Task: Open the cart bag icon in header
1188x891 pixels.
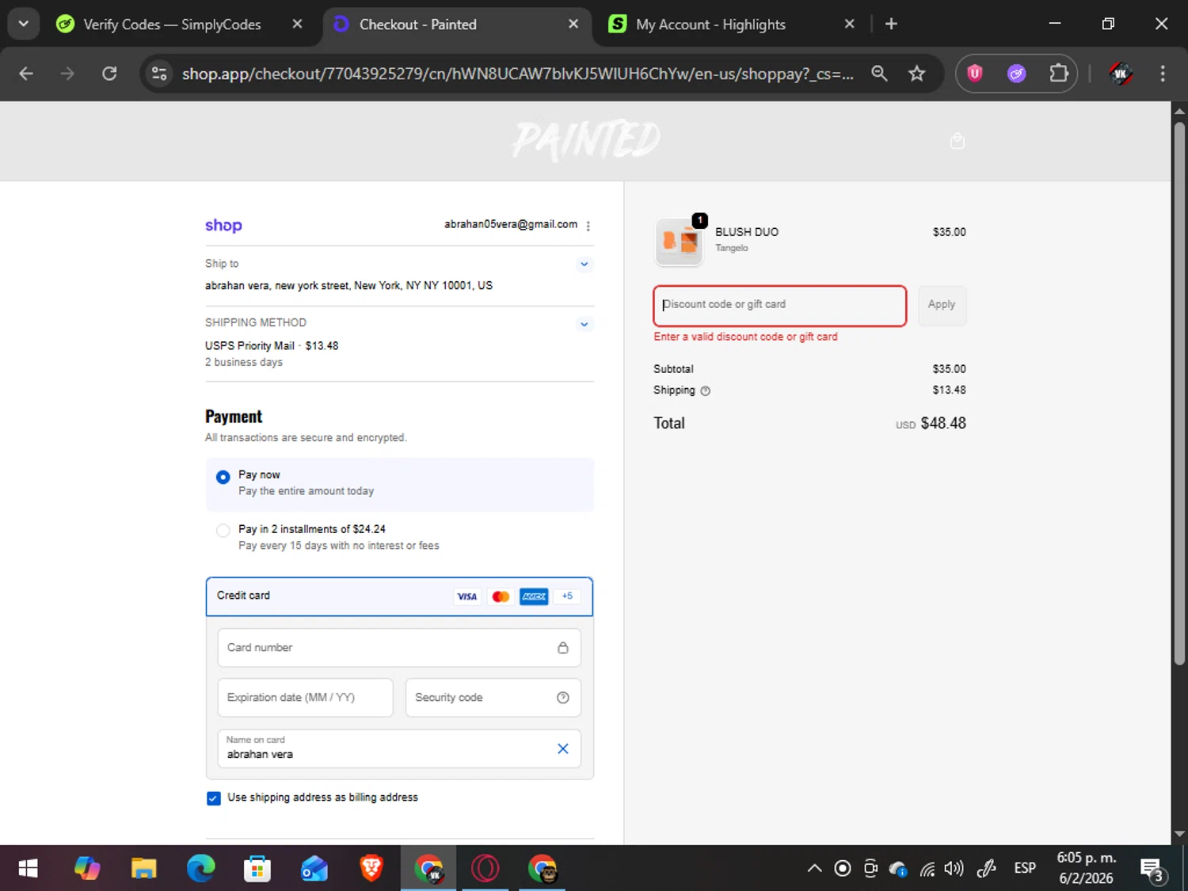Action: click(x=958, y=141)
